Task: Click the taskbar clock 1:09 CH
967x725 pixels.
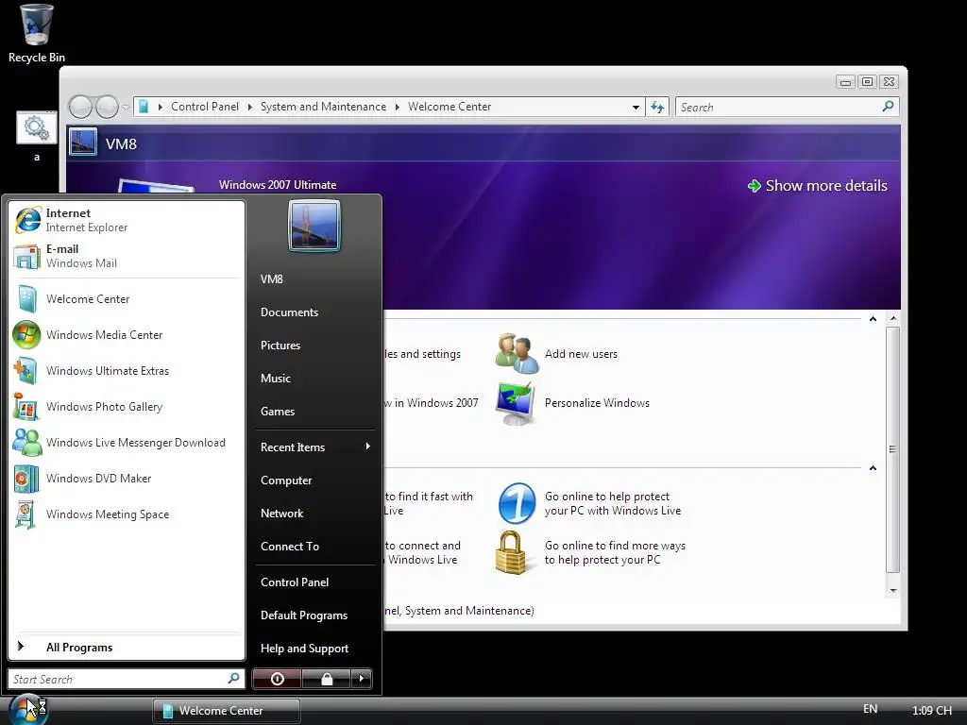Action: pos(931,710)
